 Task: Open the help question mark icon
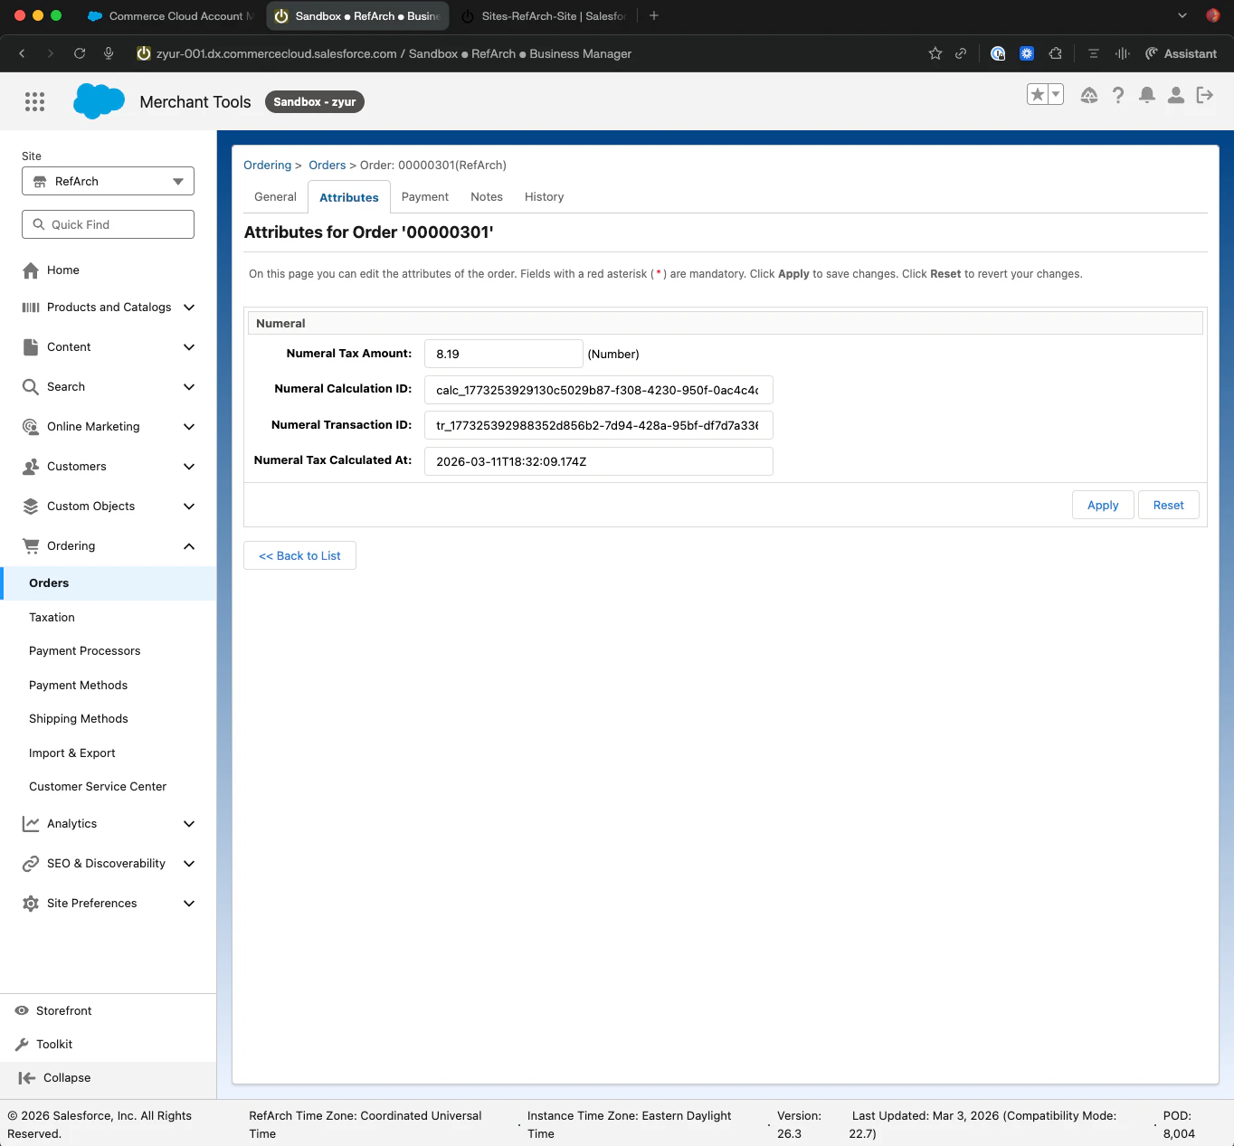coord(1118,95)
